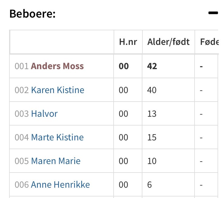The image size is (223, 198).
Task: Click row number 006 label
Action: pyautogui.click(x=22, y=185)
